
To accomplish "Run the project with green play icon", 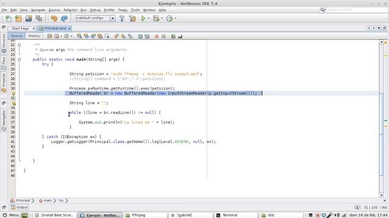I will tap(143, 18).
